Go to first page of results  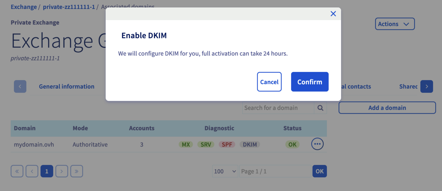[17, 171]
